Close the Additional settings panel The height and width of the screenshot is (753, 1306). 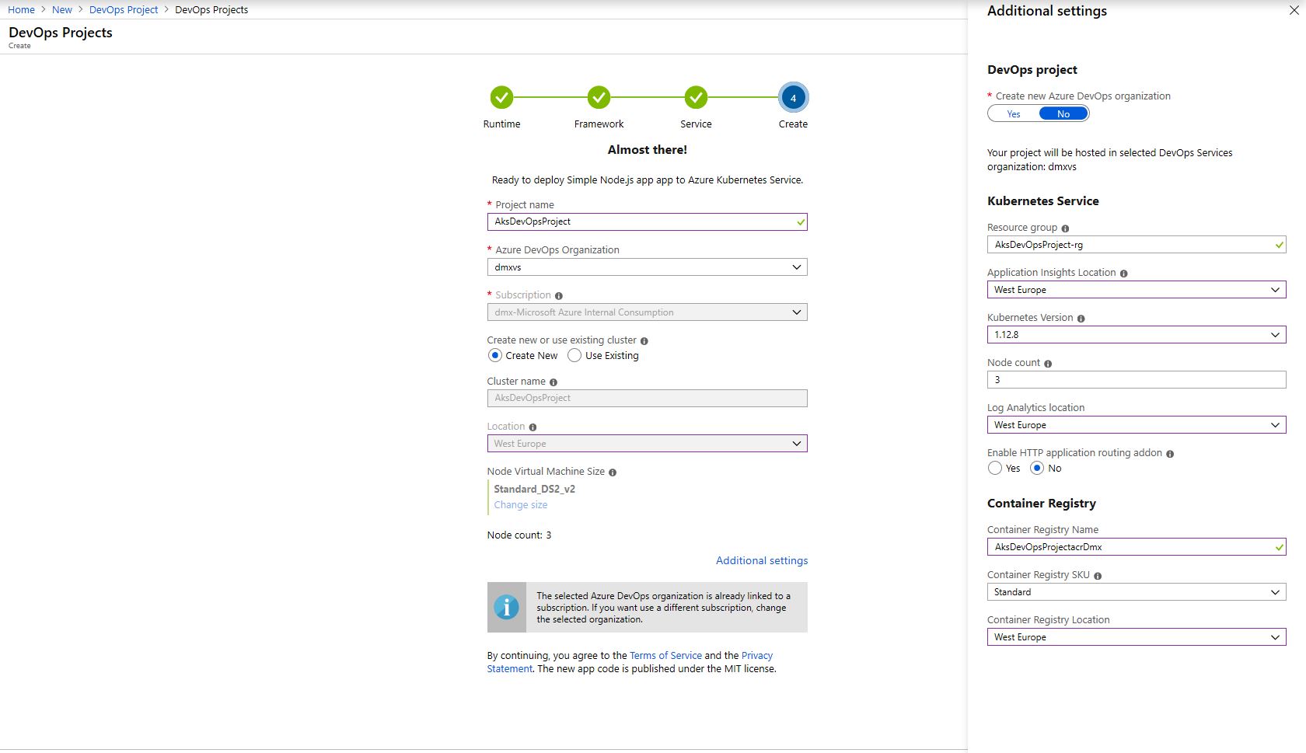[1294, 11]
